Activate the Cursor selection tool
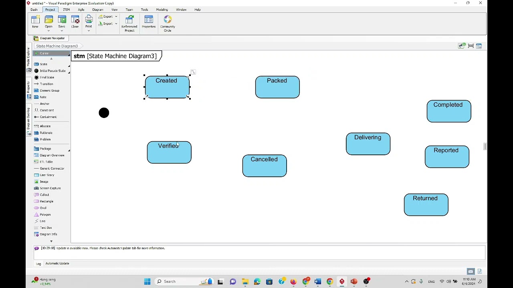513x288 pixels. point(51,53)
